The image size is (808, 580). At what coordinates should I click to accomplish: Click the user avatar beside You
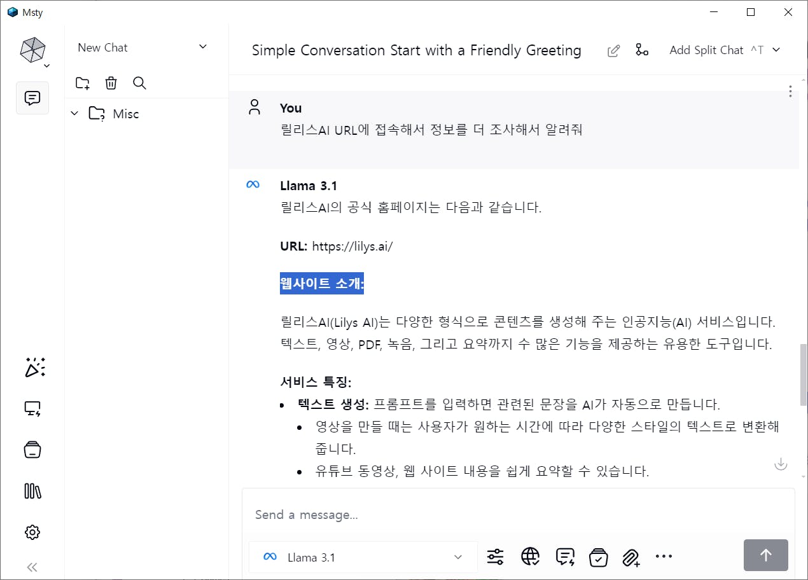(x=254, y=107)
